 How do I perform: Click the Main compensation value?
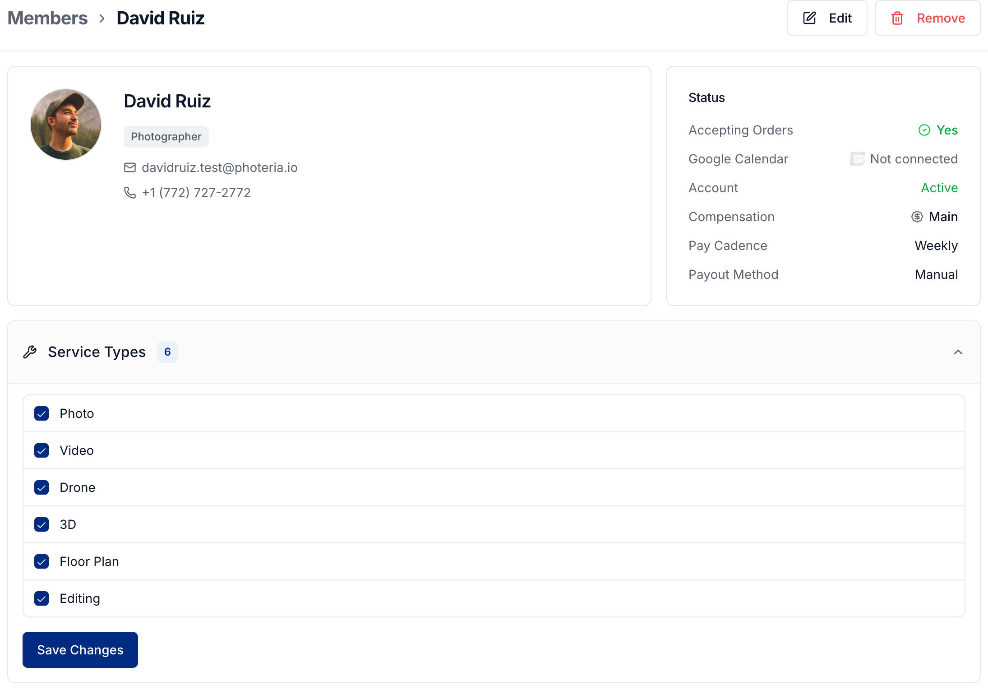tap(943, 217)
